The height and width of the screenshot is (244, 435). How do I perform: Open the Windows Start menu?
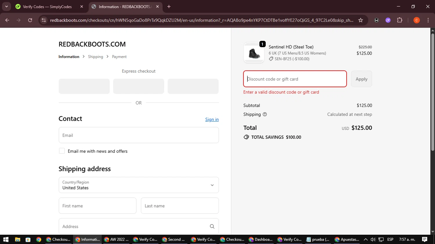pos(6,239)
